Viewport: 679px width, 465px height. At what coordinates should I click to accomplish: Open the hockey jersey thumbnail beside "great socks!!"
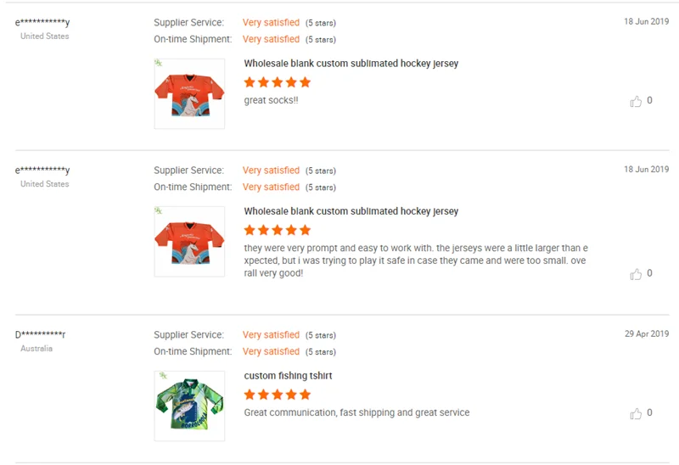click(189, 93)
